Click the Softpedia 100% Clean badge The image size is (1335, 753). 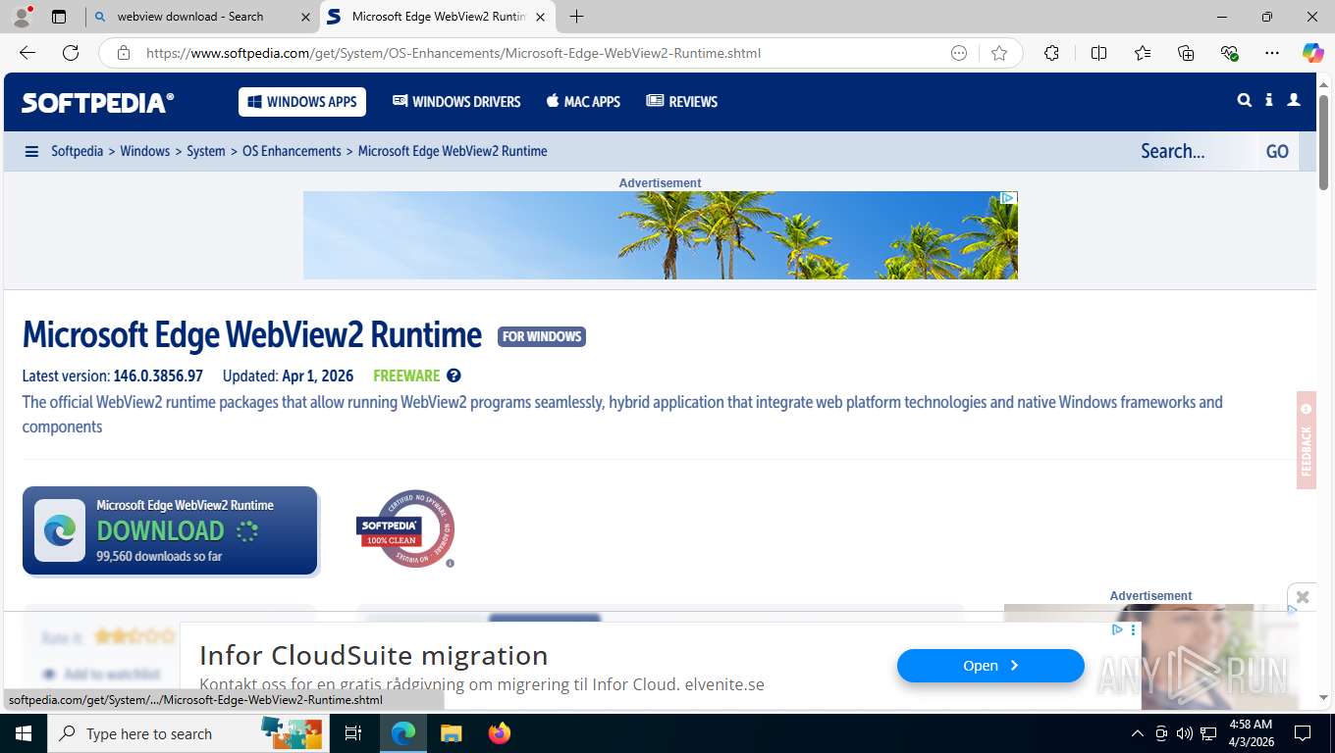pos(405,529)
